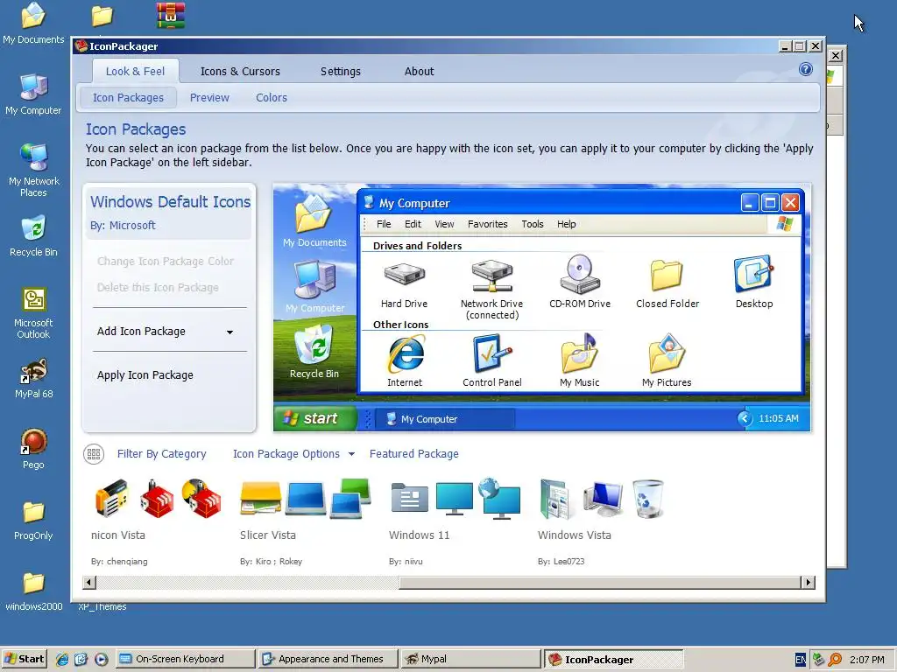Click Hard Drive icon in preview
The height and width of the screenshot is (672, 897).
[405, 273]
